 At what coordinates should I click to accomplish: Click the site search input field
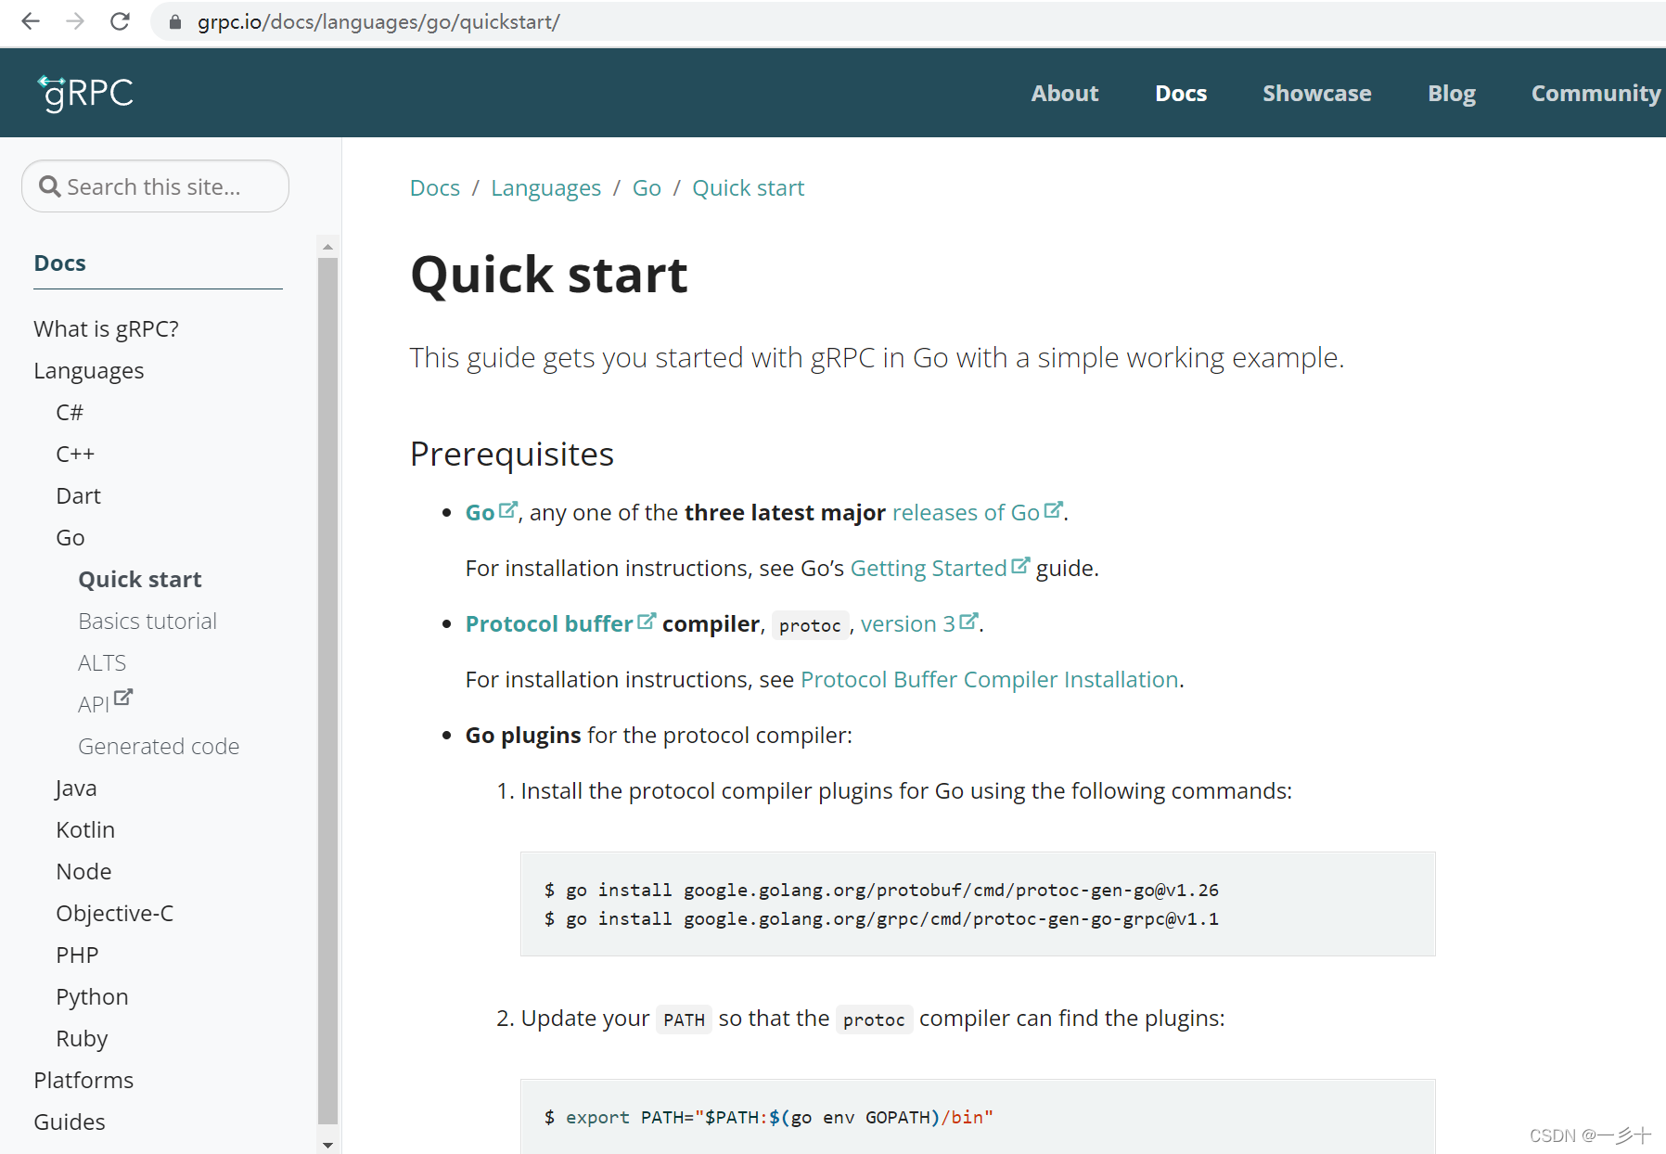(167, 186)
